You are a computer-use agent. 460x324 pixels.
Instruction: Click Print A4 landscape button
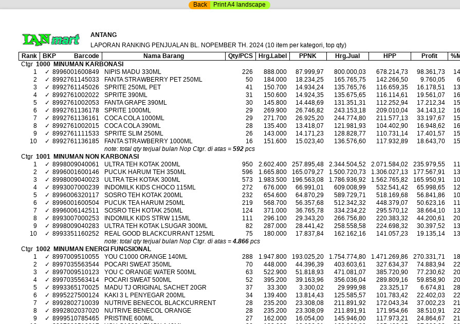tap(240, 5)
